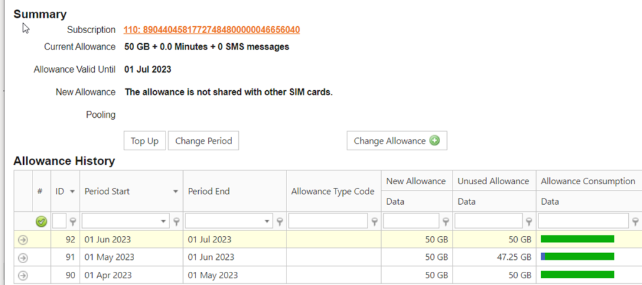Expand the Period Start filter dropdown
The height and width of the screenshot is (285, 642).
click(x=164, y=221)
